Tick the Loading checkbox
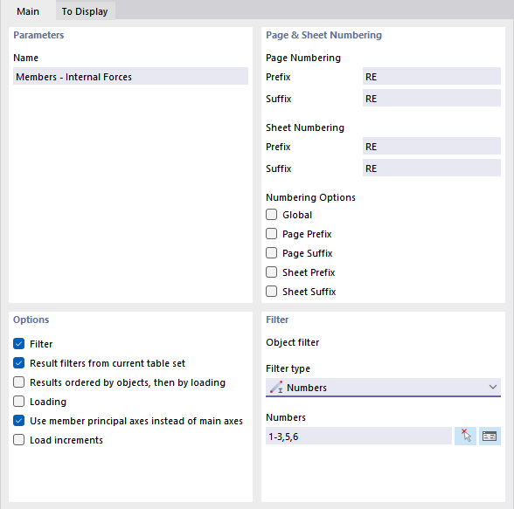This screenshot has height=509, width=514. point(19,402)
